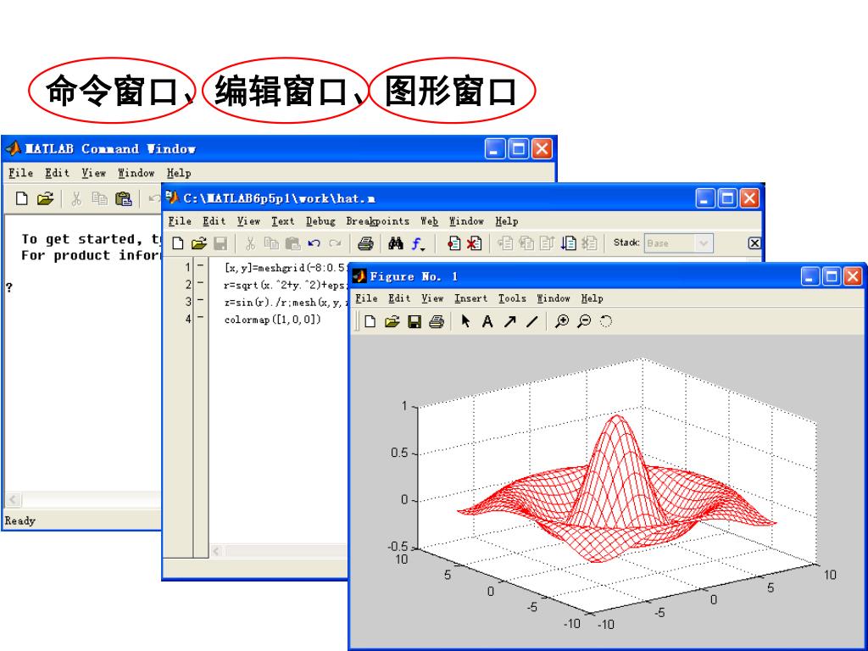Click binoculars Find icon in editor toolbar
Viewport: 868px width, 651px height.
[395, 243]
